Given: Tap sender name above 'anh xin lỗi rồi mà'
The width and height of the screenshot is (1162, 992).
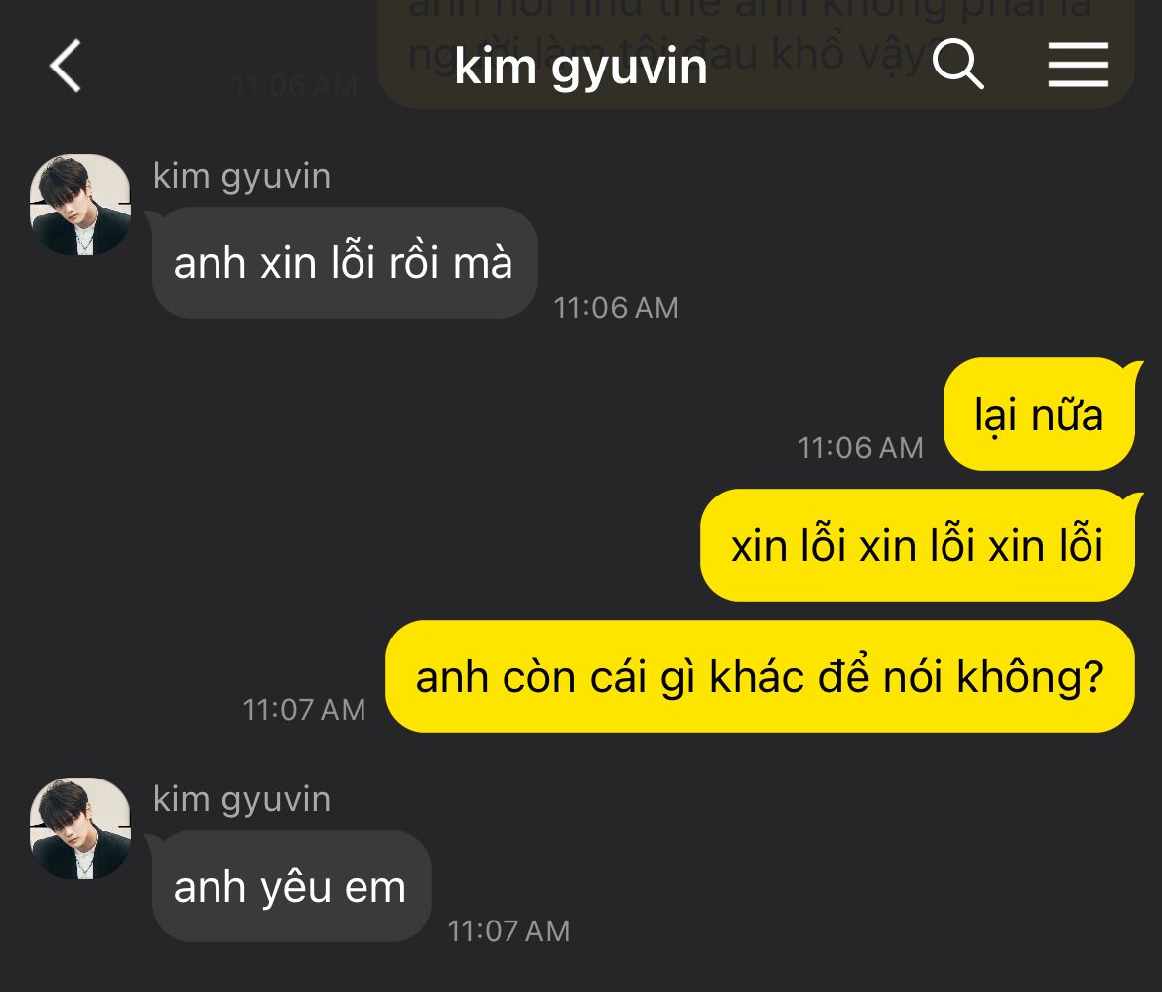Looking at the screenshot, I should click(241, 177).
